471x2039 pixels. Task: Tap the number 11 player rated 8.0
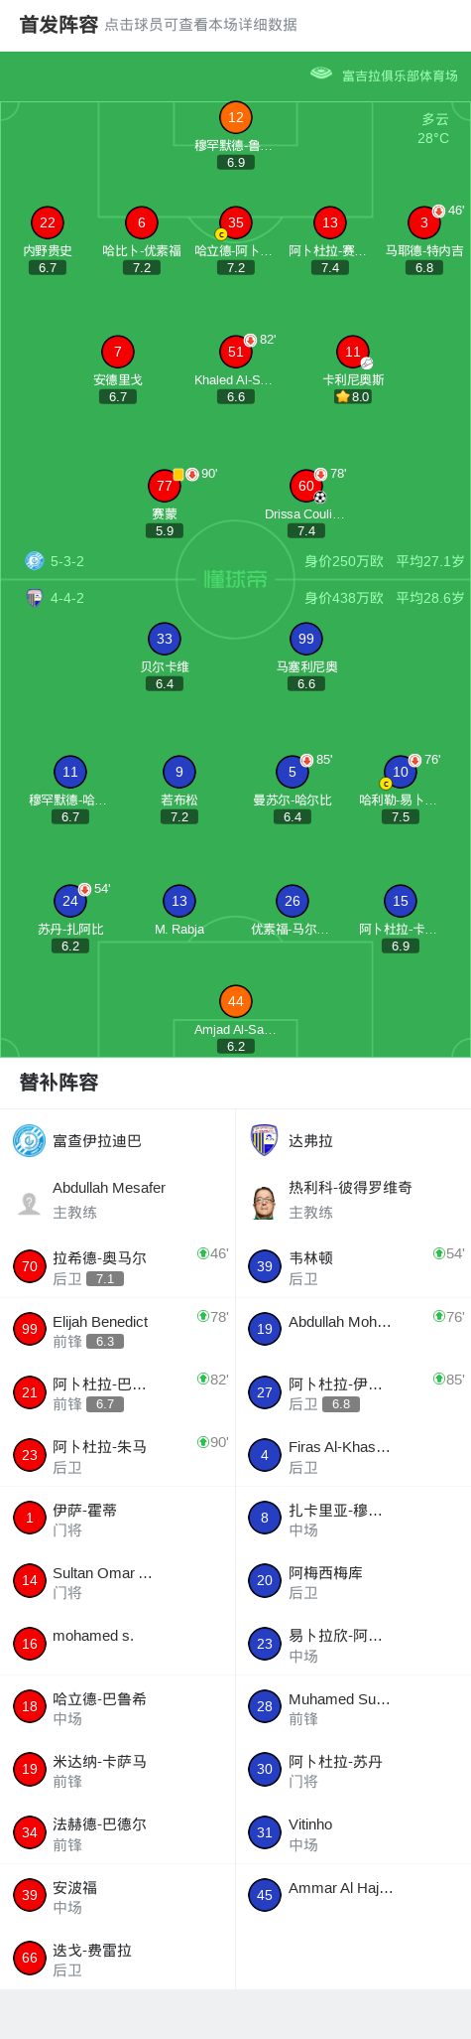click(353, 352)
